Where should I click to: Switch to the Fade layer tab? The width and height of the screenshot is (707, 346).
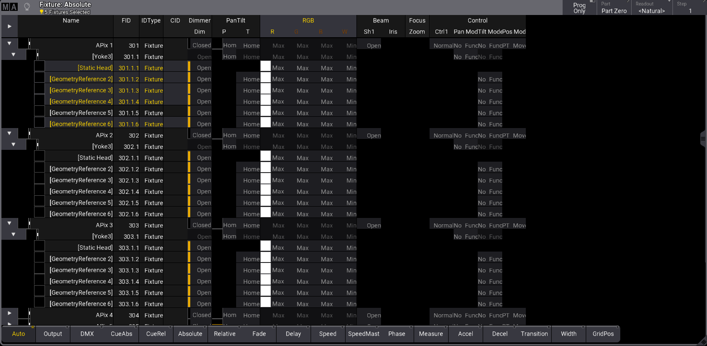[259, 334]
